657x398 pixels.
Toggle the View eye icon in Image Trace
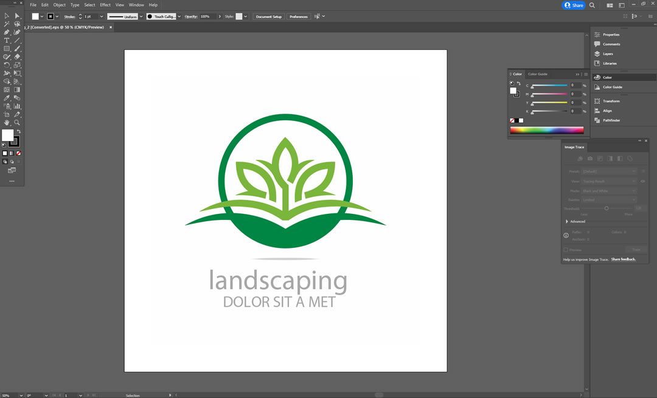(643, 181)
